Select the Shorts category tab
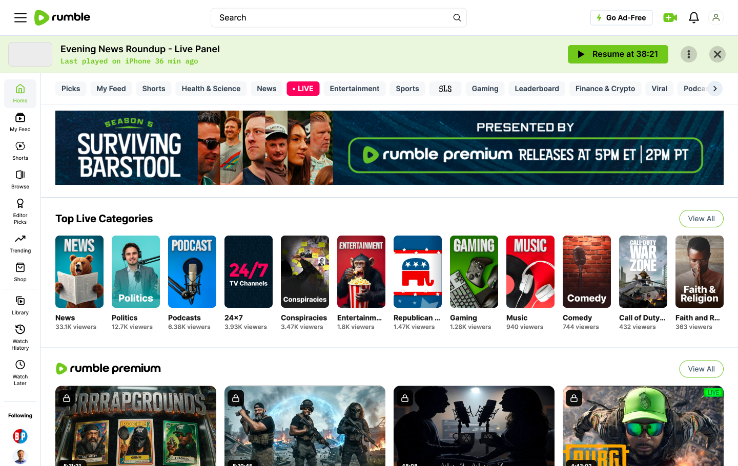738x466 pixels. click(x=154, y=89)
